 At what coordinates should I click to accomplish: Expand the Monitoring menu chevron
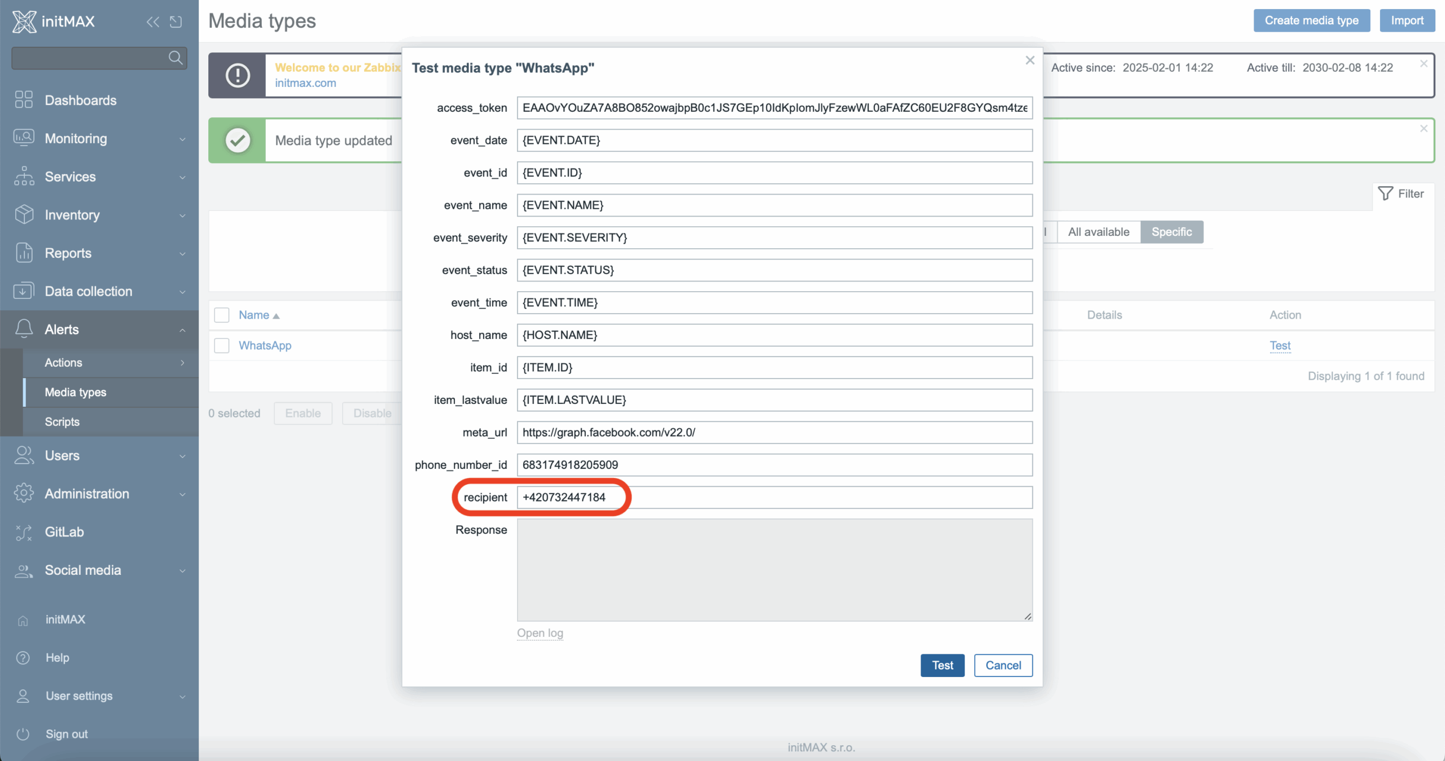(182, 139)
